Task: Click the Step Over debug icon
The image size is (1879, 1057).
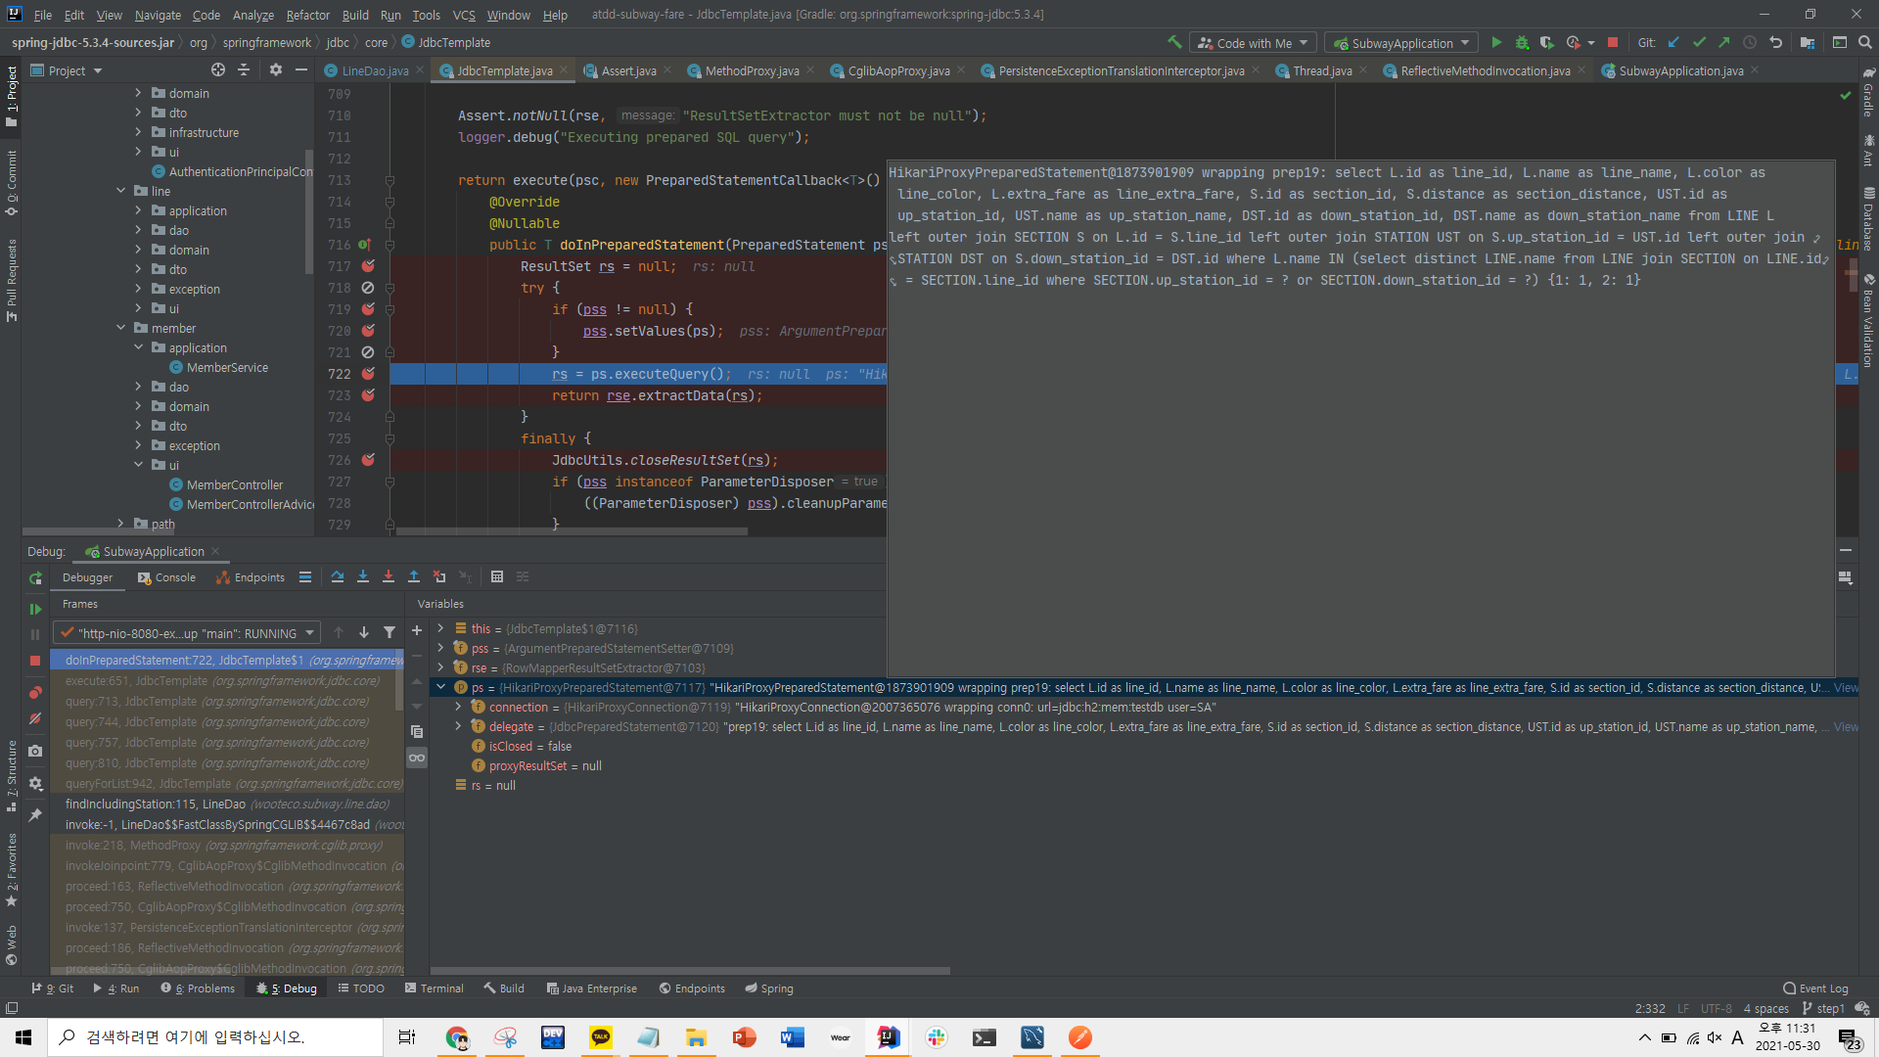Action: click(338, 577)
